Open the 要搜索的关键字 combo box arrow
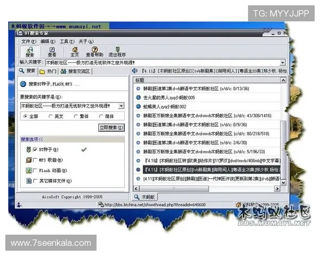Viewport: 320px width, 256px height. tap(121, 106)
